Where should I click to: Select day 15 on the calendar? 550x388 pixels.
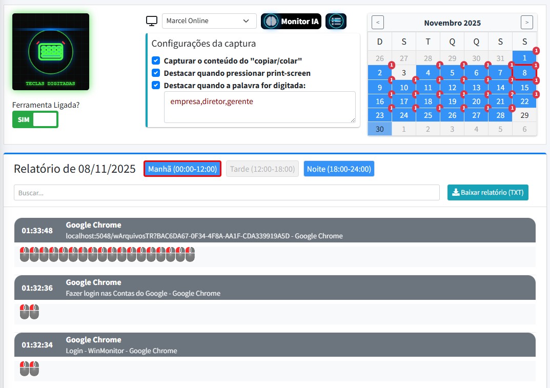(x=524, y=87)
